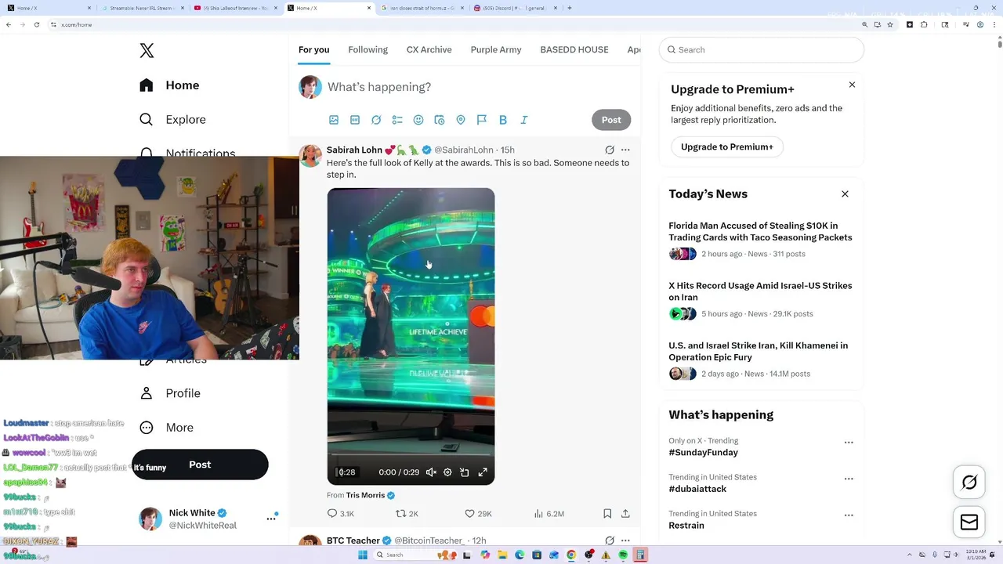
Task: View analytics of the 6.2M views post
Action: pyautogui.click(x=549, y=514)
